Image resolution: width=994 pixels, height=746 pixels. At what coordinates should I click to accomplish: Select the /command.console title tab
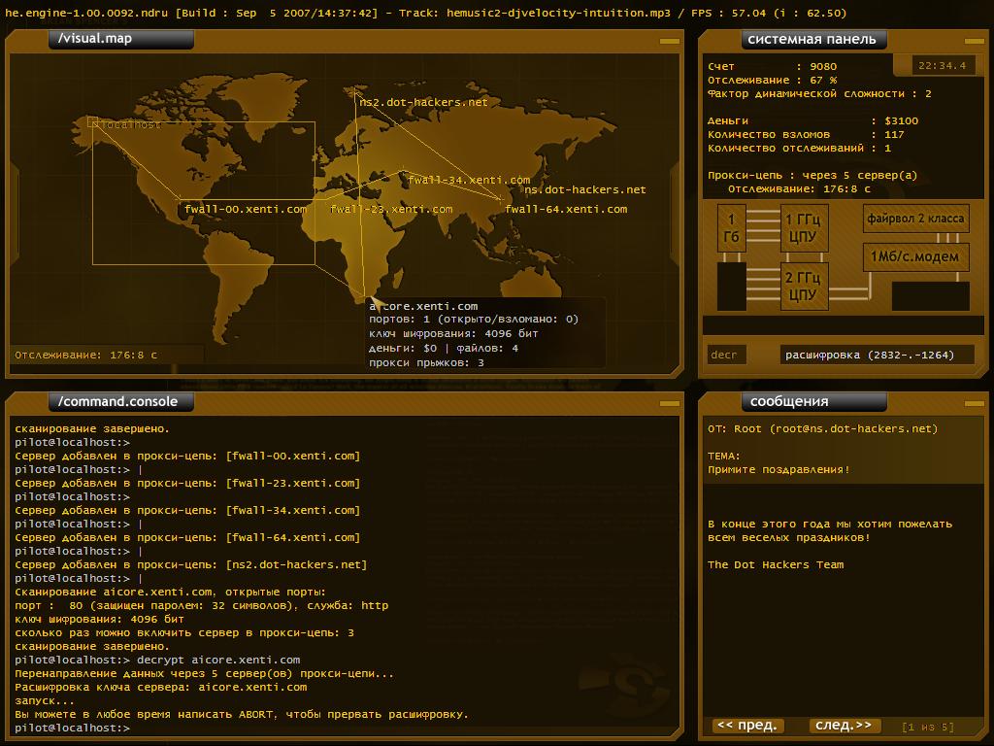point(121,401)
